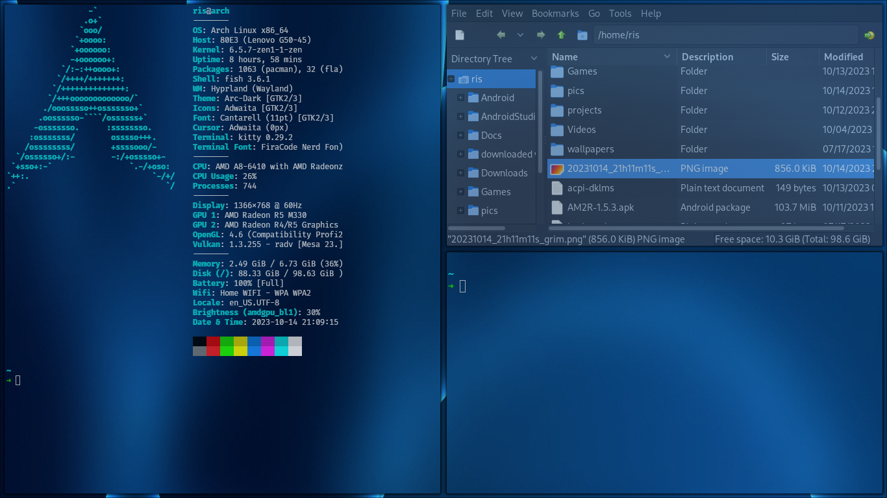Open a new tab with the toolbar page icon
887x498 pixels.
460,35
